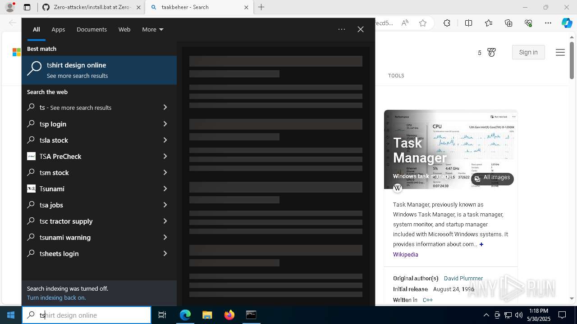Open the Wikipedia source link
This screenshot has height=324, width=577.
point(405,254)
